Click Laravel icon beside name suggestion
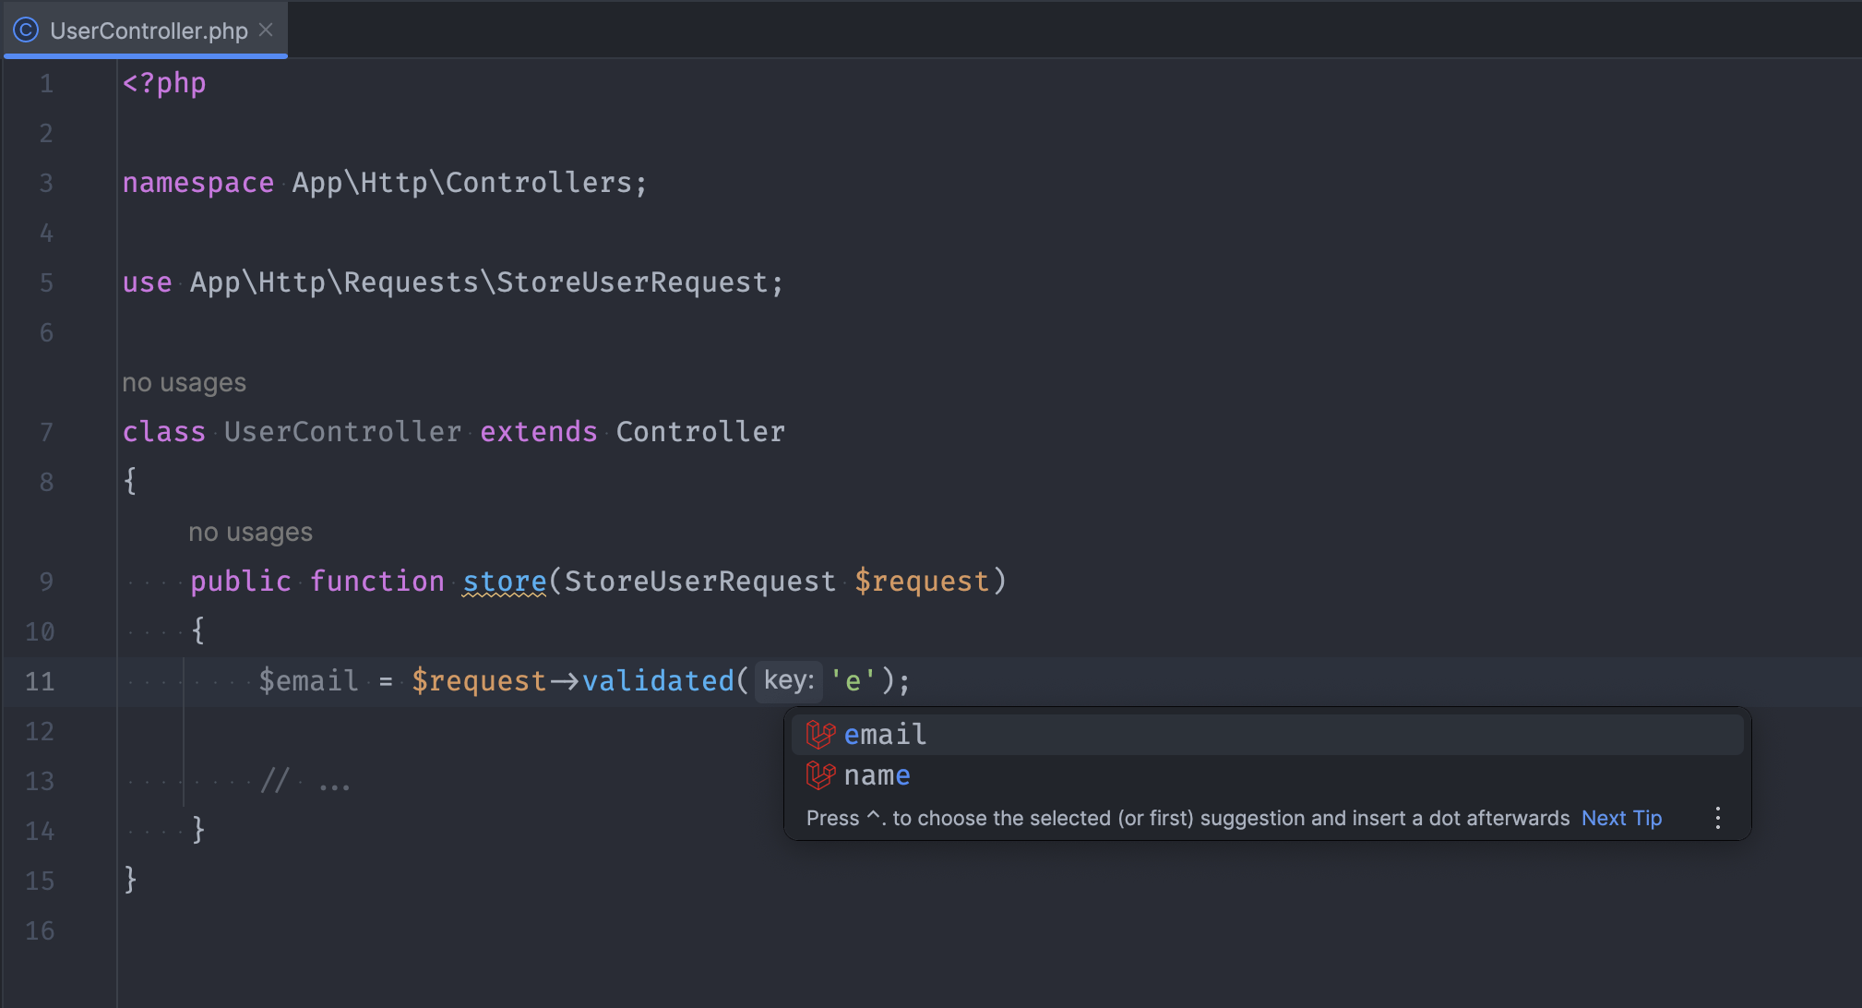The image size is (1862, 1008). point(819,775)
